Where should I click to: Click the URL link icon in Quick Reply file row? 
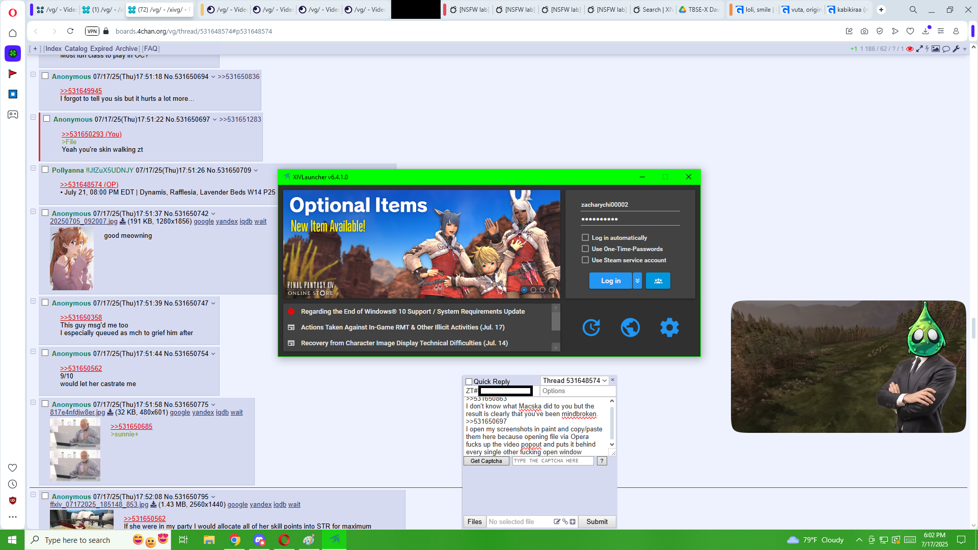coord(565,521)
